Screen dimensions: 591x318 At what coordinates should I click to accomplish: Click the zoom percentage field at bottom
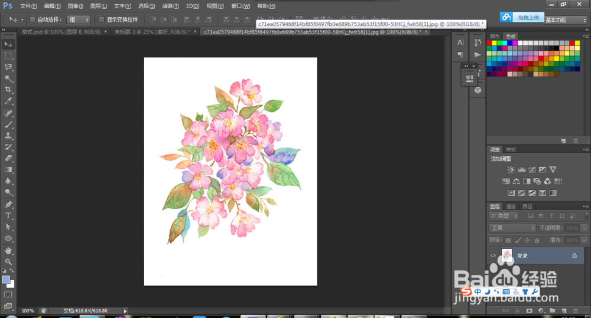28,311
